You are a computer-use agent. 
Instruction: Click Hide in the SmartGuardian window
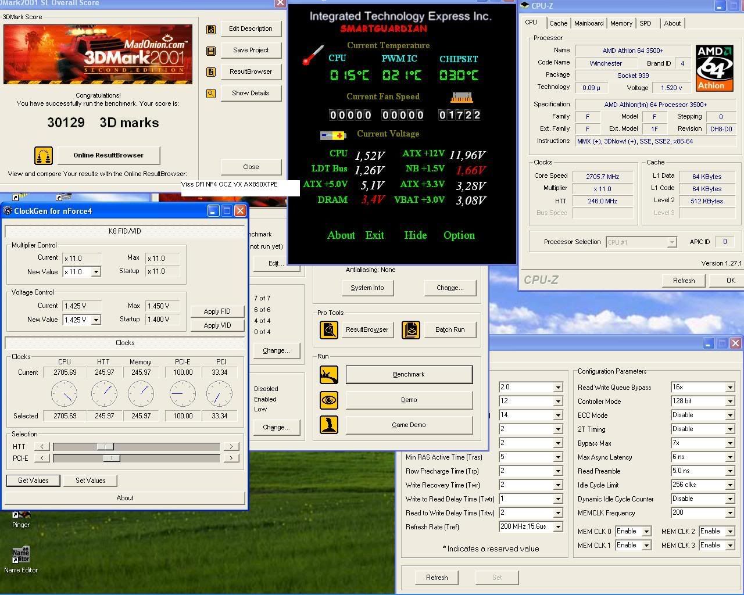click(x=416, y=235)
